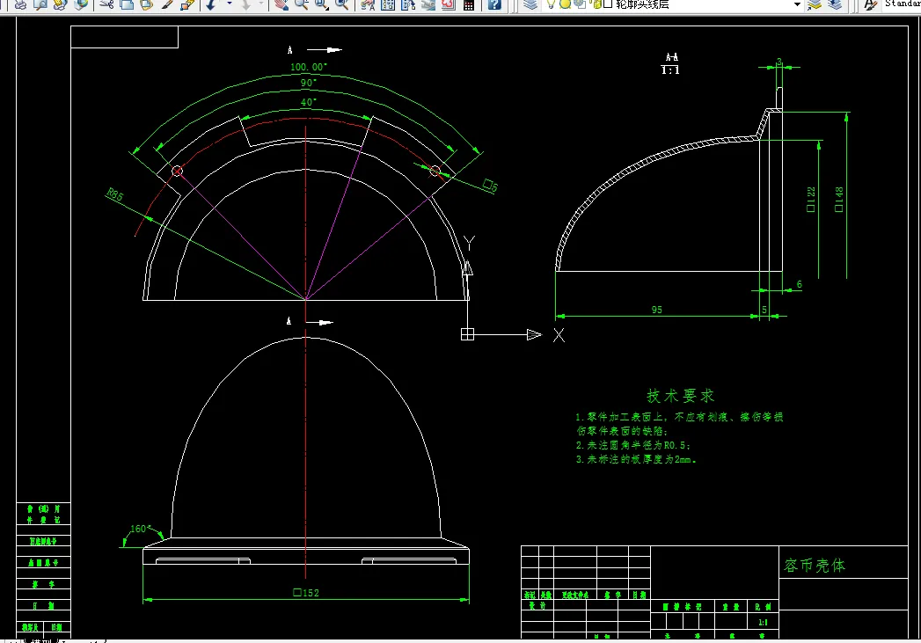921x643 pixels.
Task: Open Plot Preview from the toolbar
Action: [x=40, y=4]
